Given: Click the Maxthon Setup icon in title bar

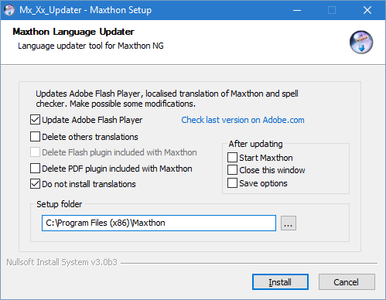Looking at the screenshot, I should (x=9, y=10).
